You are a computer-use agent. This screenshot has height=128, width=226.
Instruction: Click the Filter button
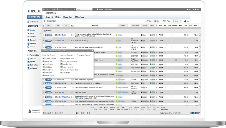point(149,21)
